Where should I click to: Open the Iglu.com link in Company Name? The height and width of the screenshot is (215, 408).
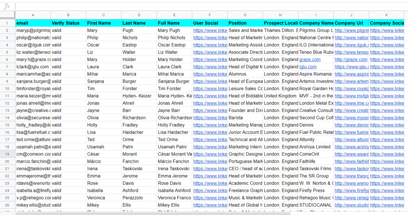tap(308, 67)
